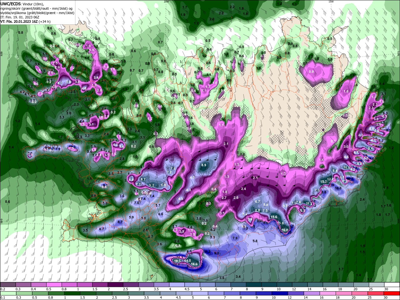Click the 7.9 rain value
400x300 pixels.
[235, 238]
